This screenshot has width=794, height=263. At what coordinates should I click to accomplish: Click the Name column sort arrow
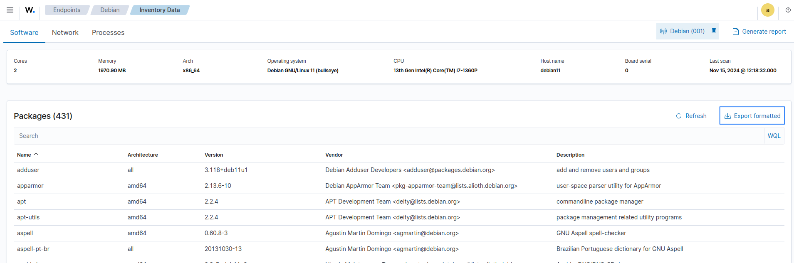point(36,155)
